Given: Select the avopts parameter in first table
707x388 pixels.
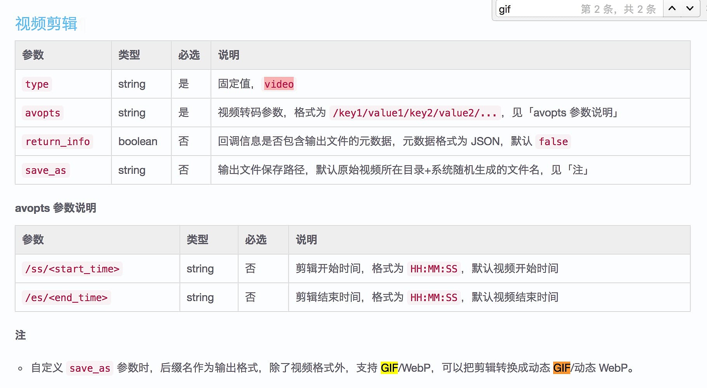Looking at the screenshot, I should (43, 113).
